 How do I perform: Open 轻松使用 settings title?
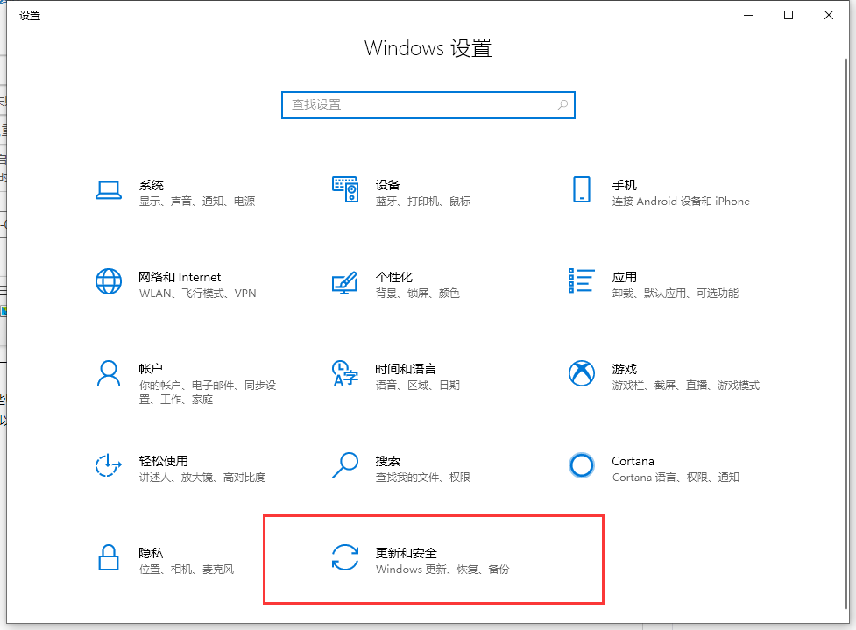click(163, 461)
